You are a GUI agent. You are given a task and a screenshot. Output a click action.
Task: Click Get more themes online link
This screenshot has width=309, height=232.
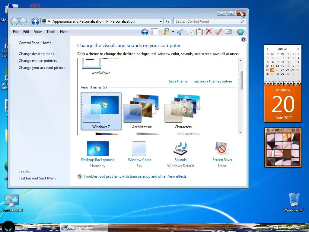[213, 81]
